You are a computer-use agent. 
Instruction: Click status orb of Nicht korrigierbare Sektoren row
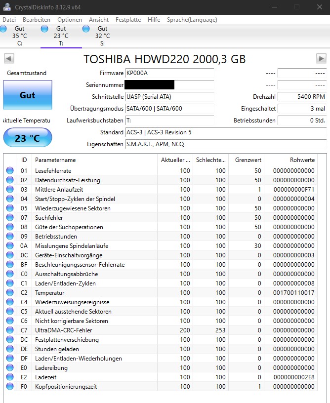[x=10, y=321]
